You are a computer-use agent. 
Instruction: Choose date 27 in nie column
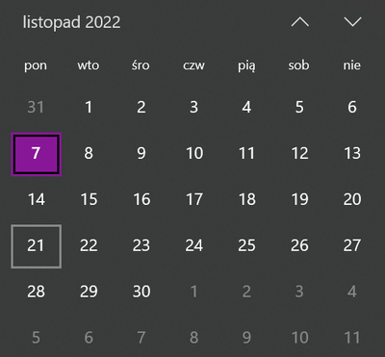352,245
